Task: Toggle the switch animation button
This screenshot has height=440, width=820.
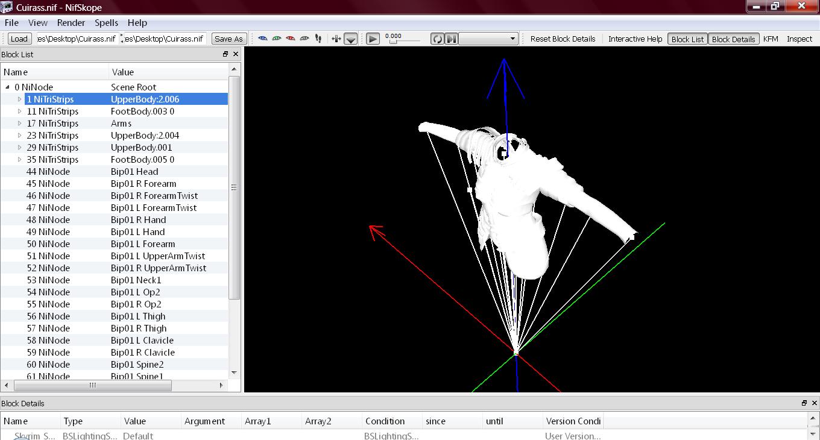Action: point(451,39)
